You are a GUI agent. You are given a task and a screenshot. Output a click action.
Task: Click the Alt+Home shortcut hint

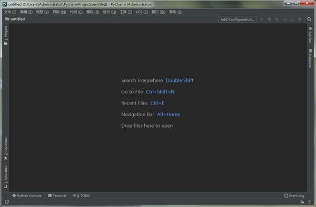tap(169, 115)
